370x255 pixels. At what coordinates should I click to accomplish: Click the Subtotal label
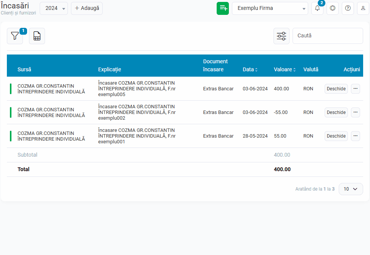point(27,155)
